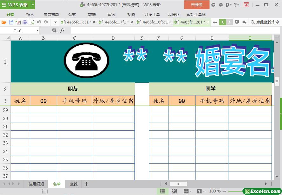
Task: Open the tab list dropdown icon
Action: point(244,22)
